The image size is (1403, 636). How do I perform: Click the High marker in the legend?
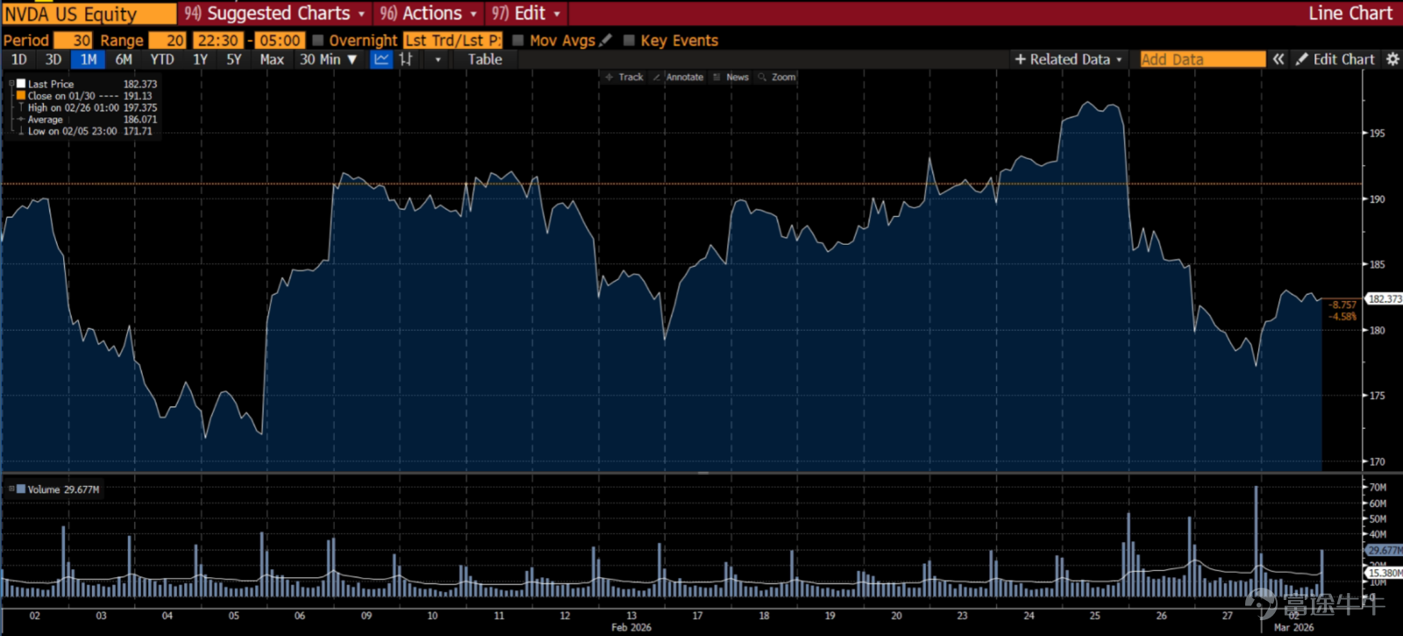pyautogui.click(x=21, y=108)
